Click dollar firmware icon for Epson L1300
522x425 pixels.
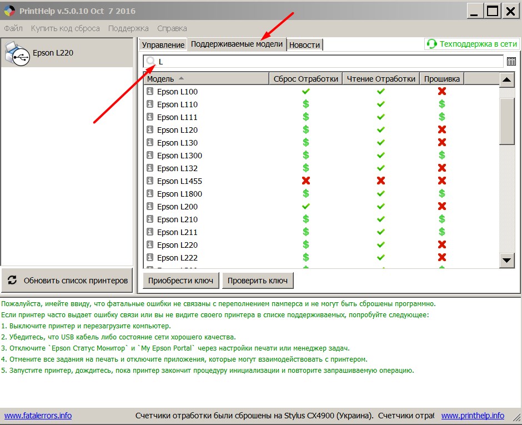442,155
